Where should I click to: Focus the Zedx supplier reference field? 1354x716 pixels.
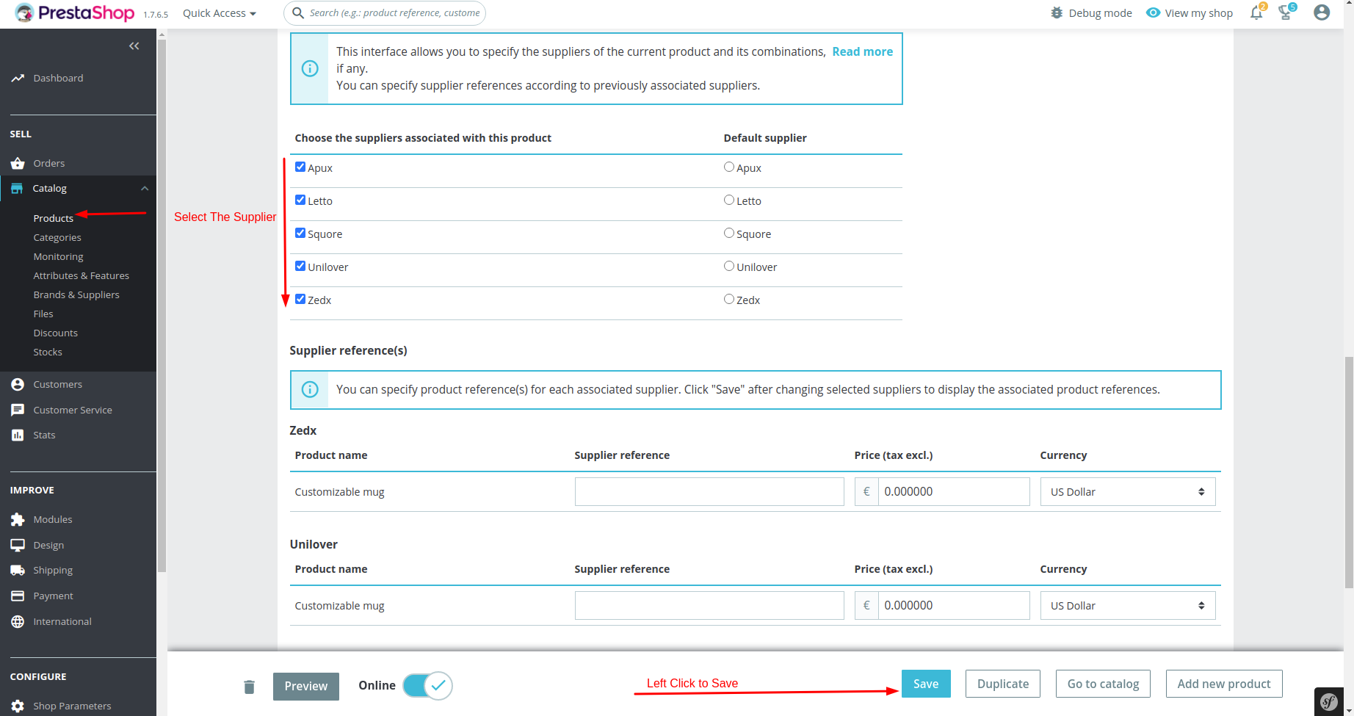pos(709,492)
